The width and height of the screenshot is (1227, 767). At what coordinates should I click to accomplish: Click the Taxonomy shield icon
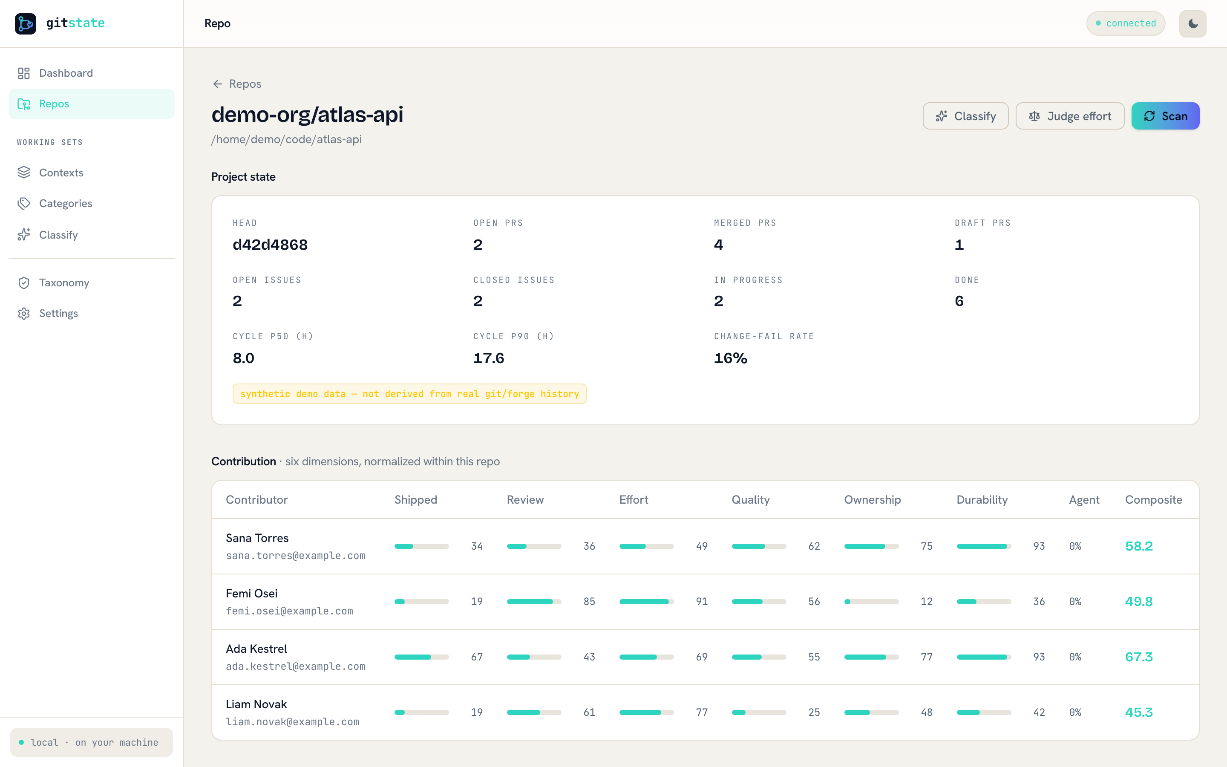[24, 283]
